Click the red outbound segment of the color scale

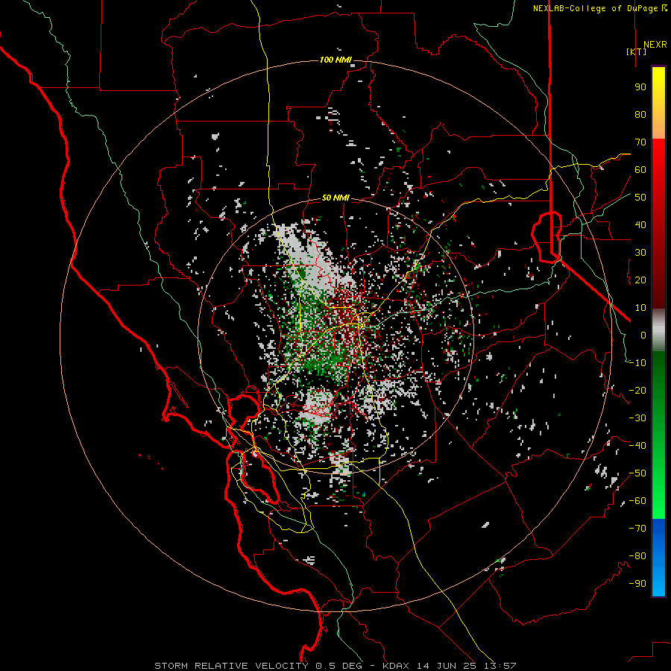tap(658, 224)
